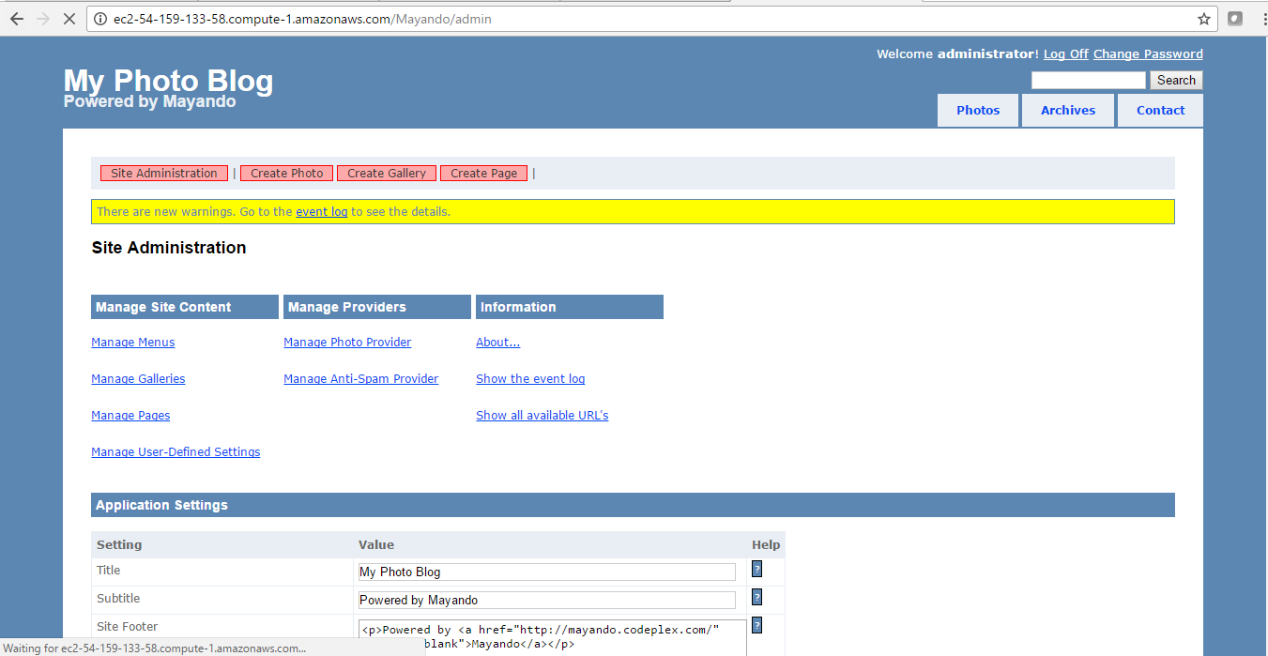1268x656 pixels.
Task: Focus the Title value text field
Action: point(546,572)
